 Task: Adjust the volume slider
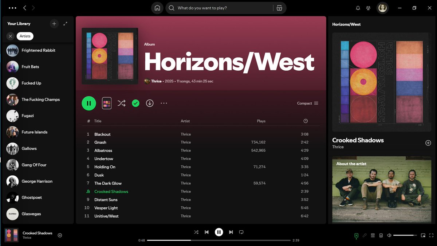pos(405,235)
